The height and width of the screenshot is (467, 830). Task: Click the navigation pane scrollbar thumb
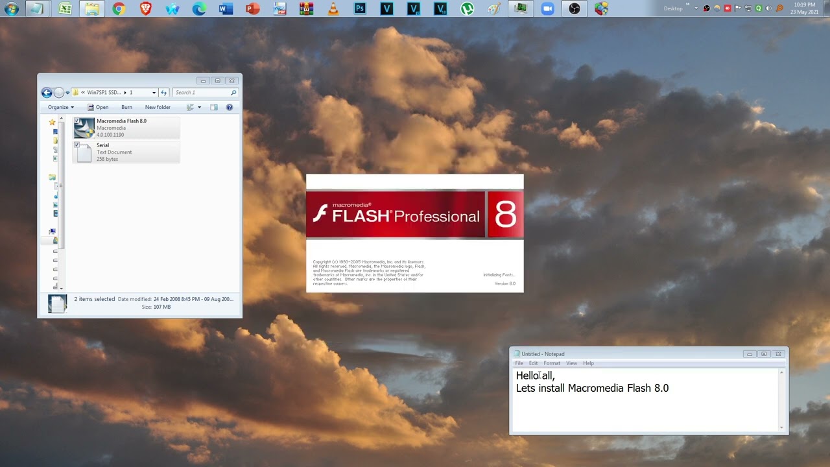click(x=62, y=186)
